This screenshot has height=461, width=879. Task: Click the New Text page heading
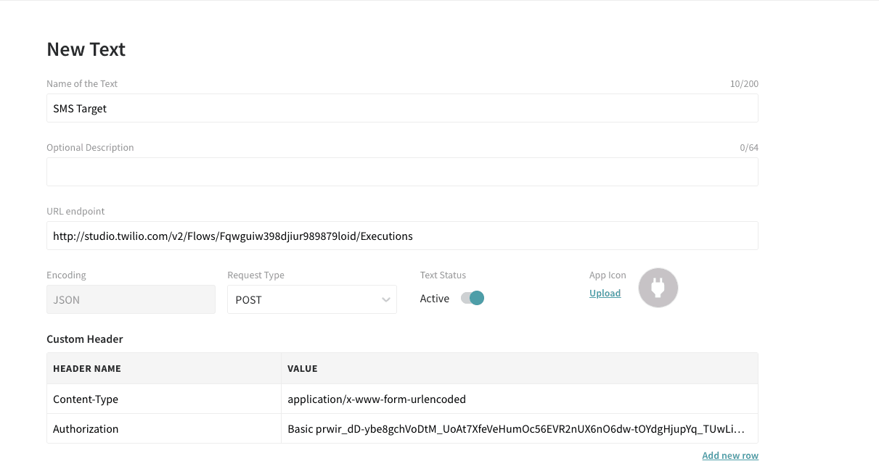click(86, 49)
